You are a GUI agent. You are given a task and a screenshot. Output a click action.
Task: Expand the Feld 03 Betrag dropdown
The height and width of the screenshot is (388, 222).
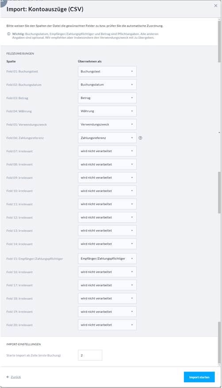point(107,98)
